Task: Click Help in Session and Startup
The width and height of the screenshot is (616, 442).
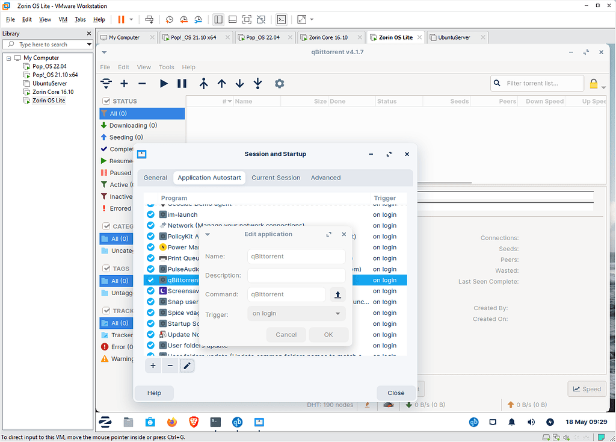Action: [154, 393]
